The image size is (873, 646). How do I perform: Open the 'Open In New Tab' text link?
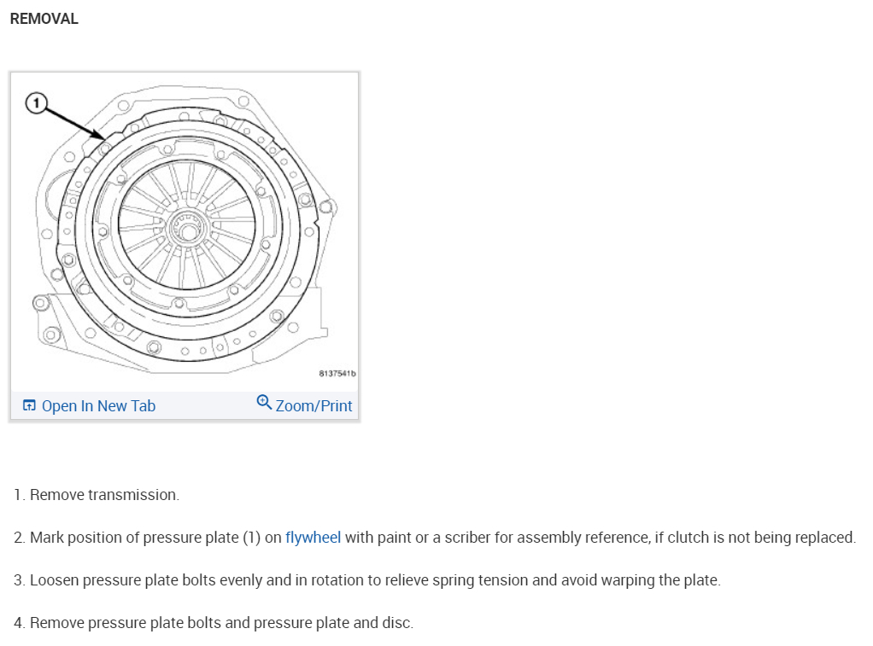pyautogui.click(x=98, y=406)
